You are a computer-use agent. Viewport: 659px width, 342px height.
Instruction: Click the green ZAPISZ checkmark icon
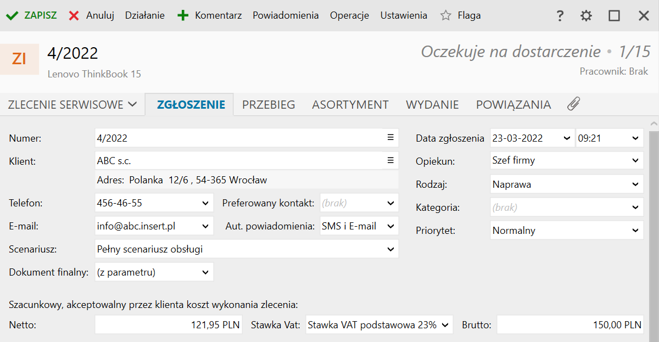coord(12,16)
